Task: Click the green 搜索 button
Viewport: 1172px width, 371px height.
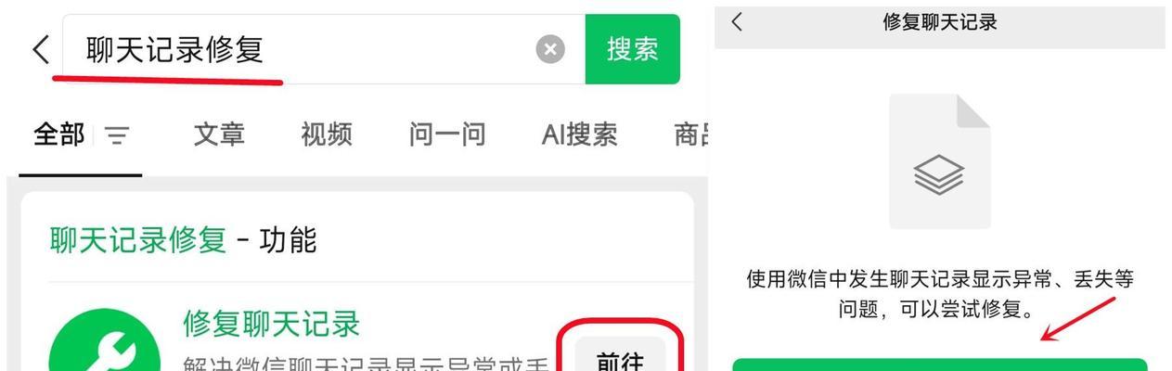Action: coord(633,49)
